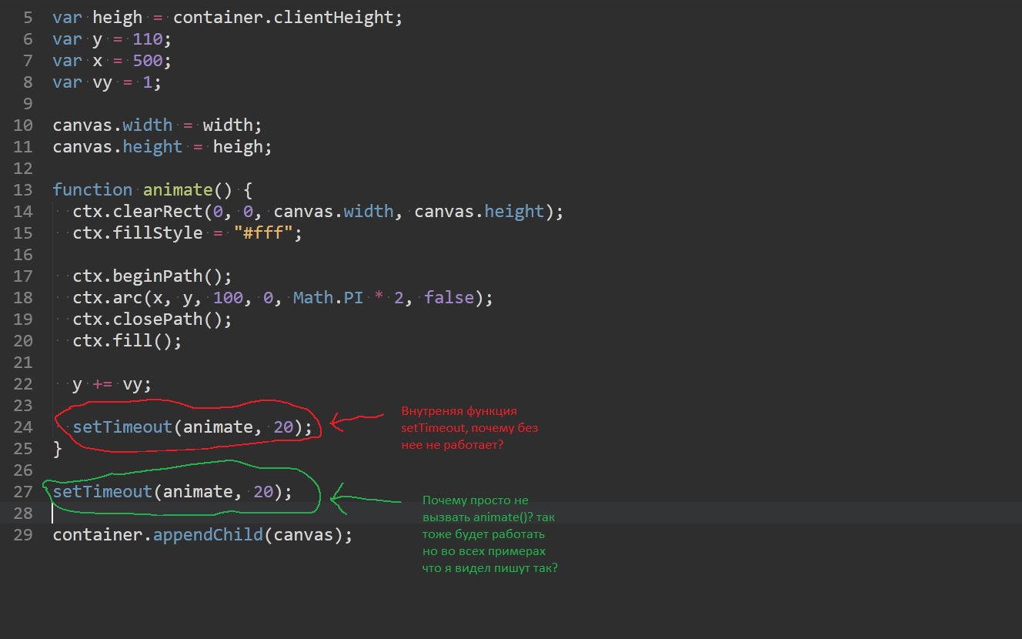Click 'ctx.fill();' line
The width and height of the screenshot is (1022, 639).
click(x=128, y=341)
